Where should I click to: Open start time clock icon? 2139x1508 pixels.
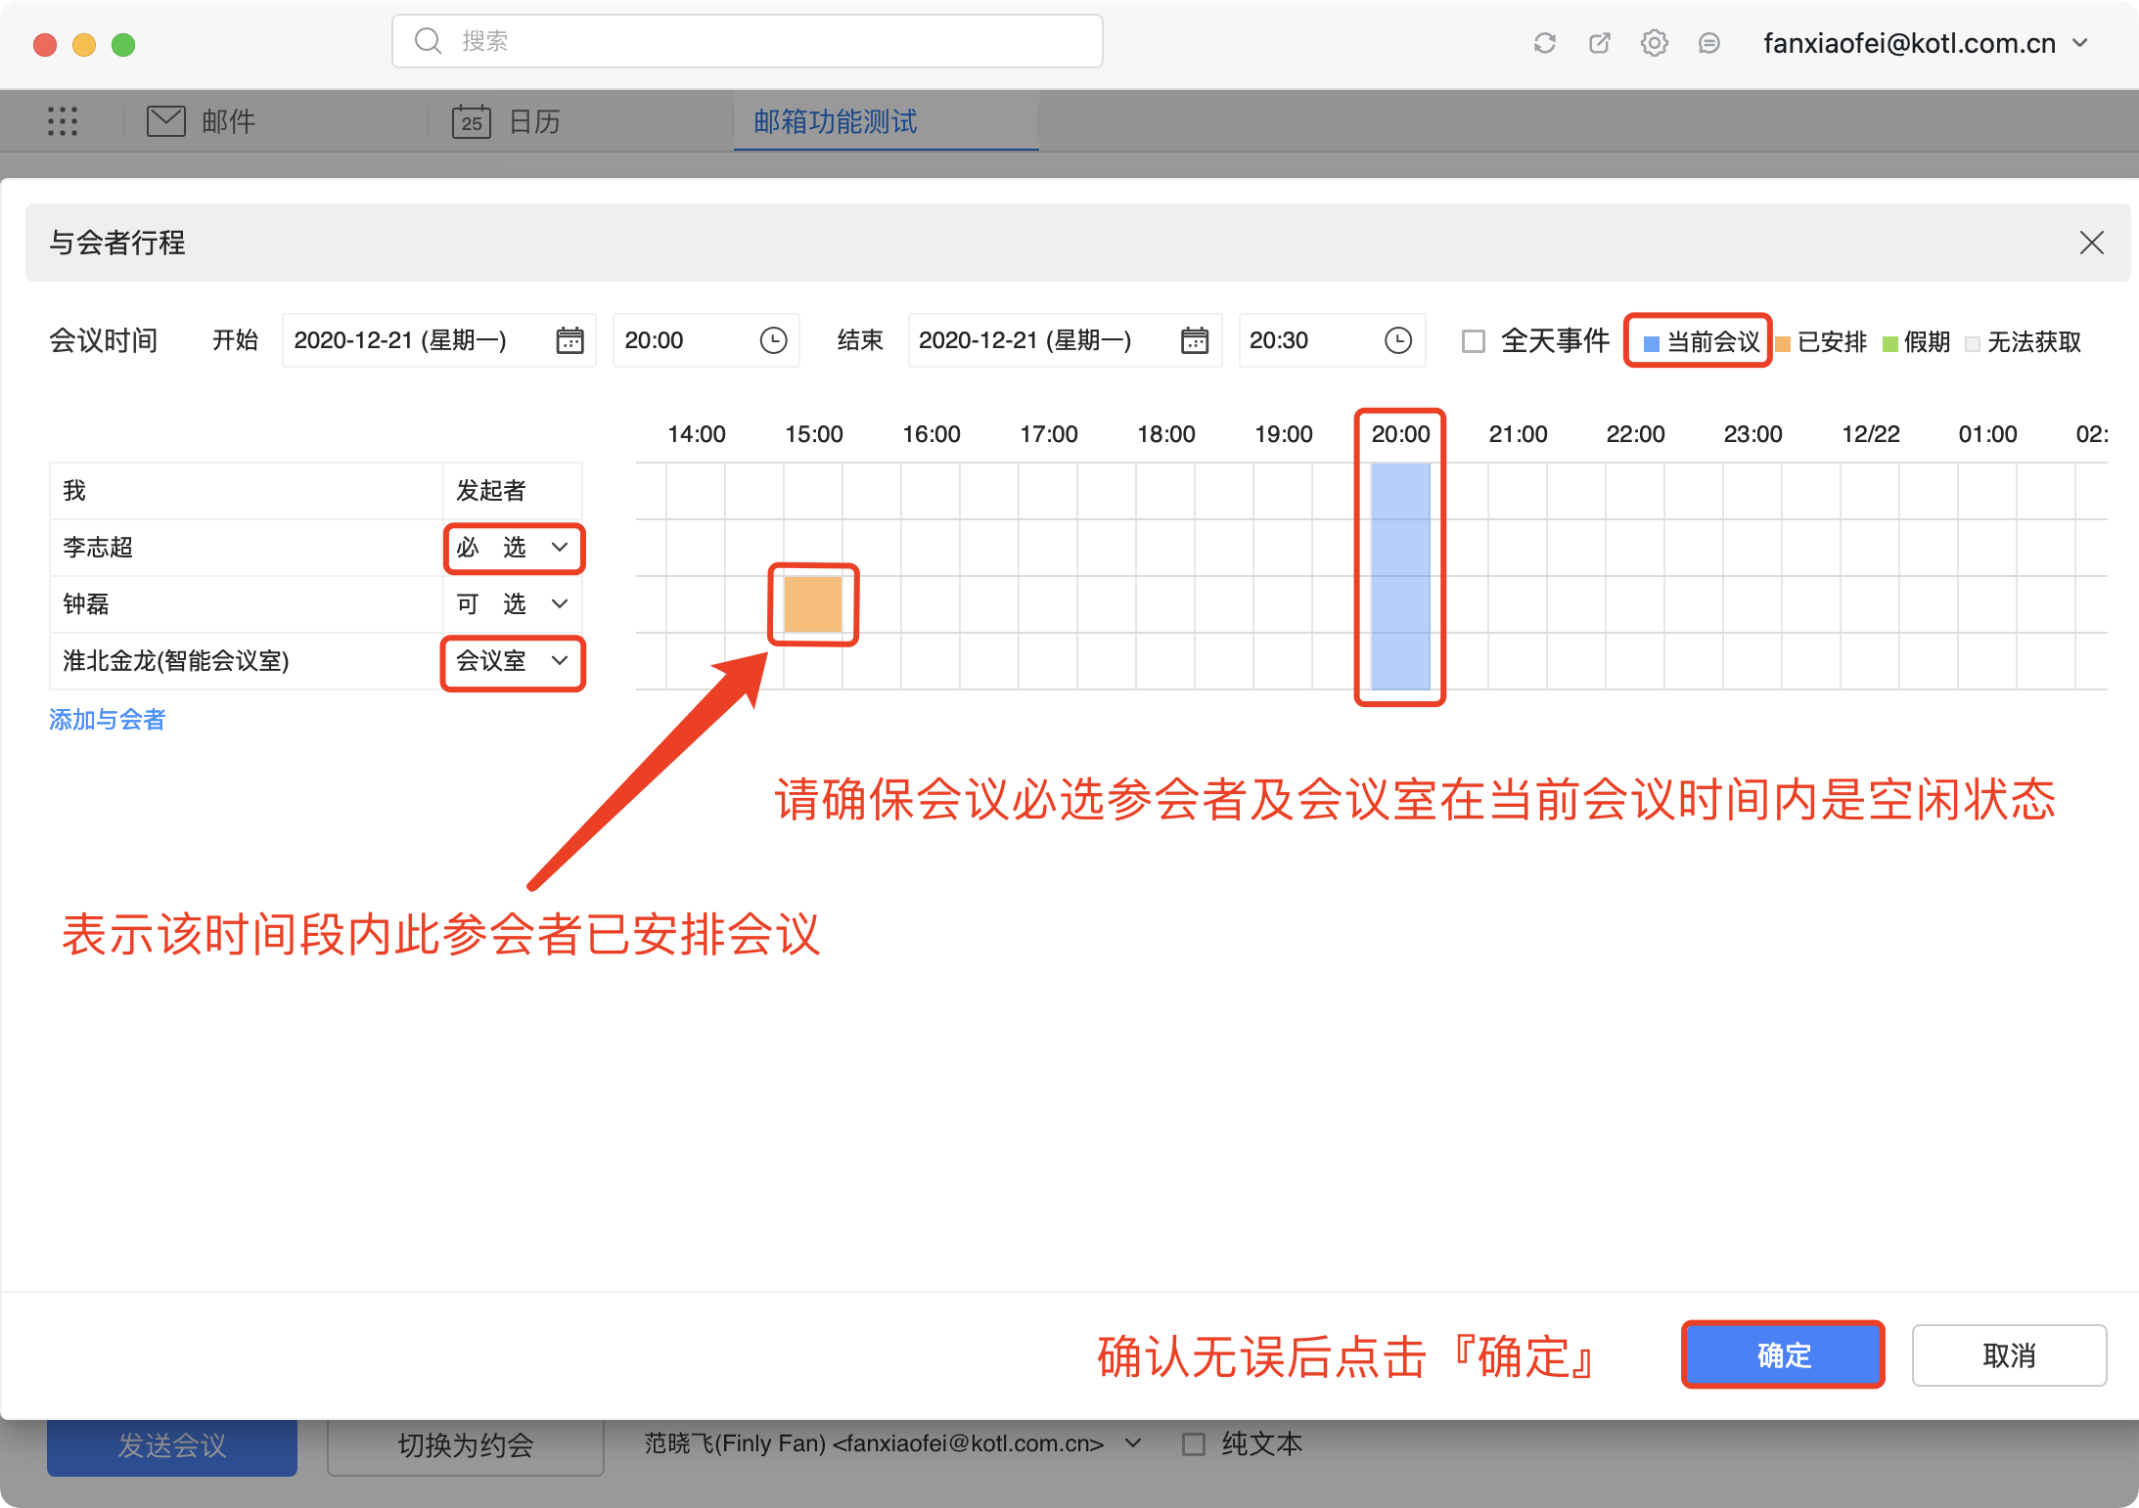773,340
